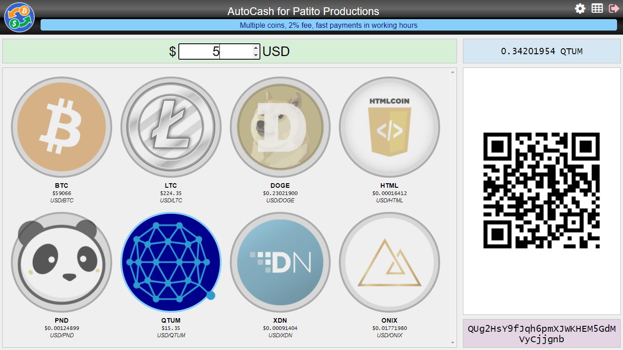Click the AutoCash logo in header
Viewport: 623px width, 350px height.
coord(19,17)
